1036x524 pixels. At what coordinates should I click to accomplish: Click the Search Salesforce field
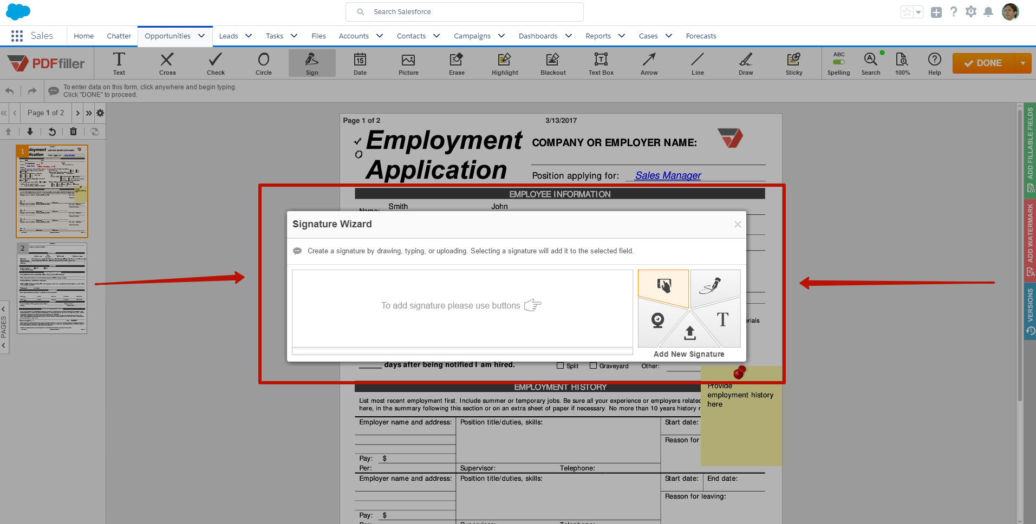(x=464, y=12)
